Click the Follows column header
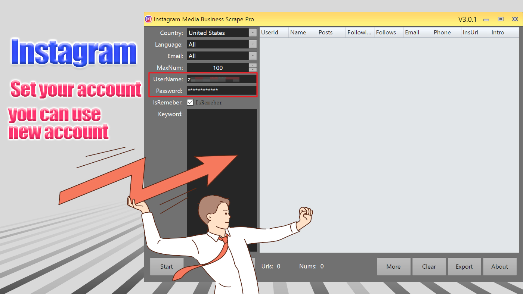 click(389, 32)
